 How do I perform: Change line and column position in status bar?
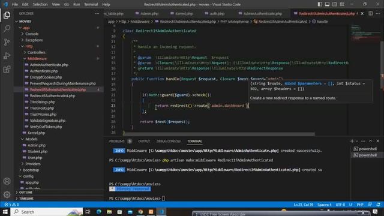click(304, 205)
